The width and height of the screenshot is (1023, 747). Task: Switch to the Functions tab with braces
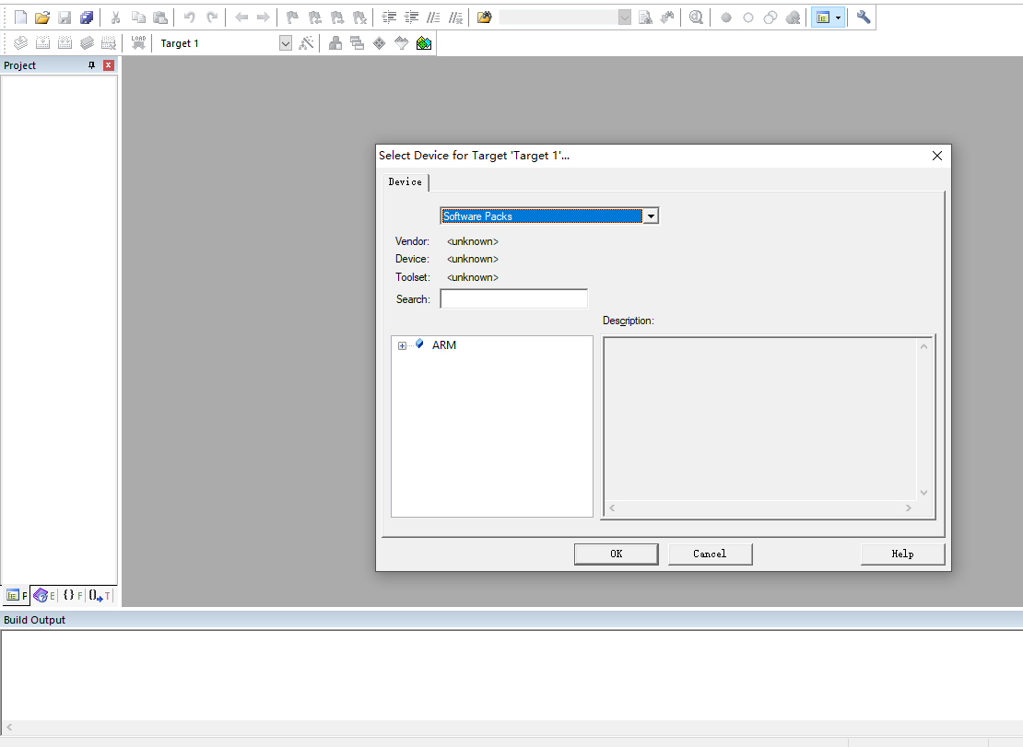click(x=73, y=595)
